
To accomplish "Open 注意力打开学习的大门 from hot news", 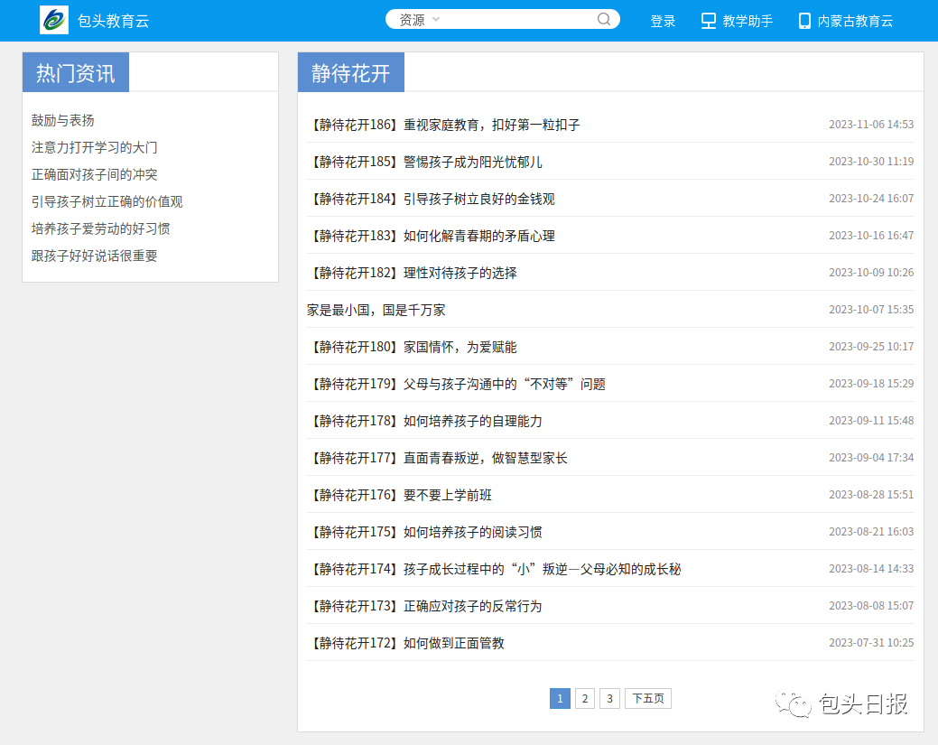I will click(95, 147).
